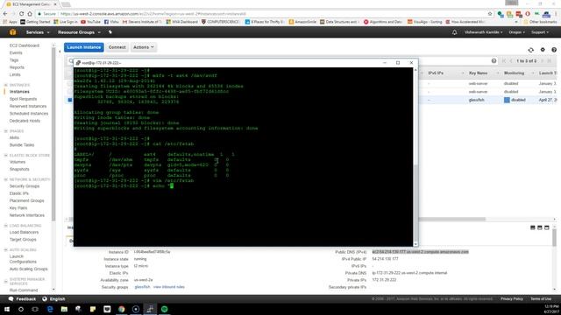Screen dimensions: 561x315
Task: Open Spot Requests in the sidebar
Action: click(23, 99)
